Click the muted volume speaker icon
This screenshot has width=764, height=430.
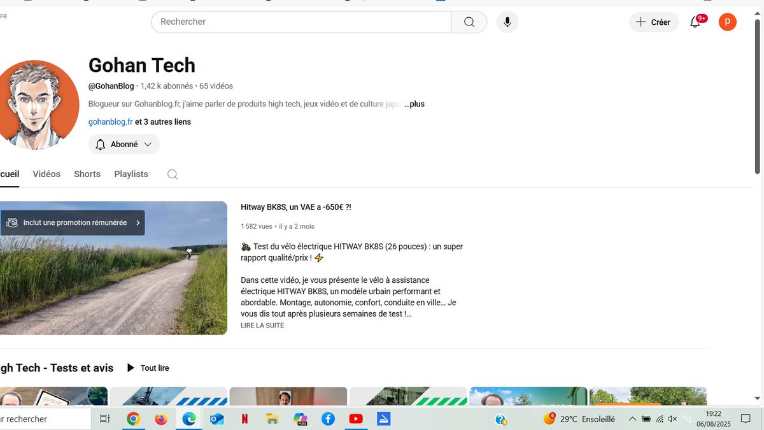[x=672, y=419]
